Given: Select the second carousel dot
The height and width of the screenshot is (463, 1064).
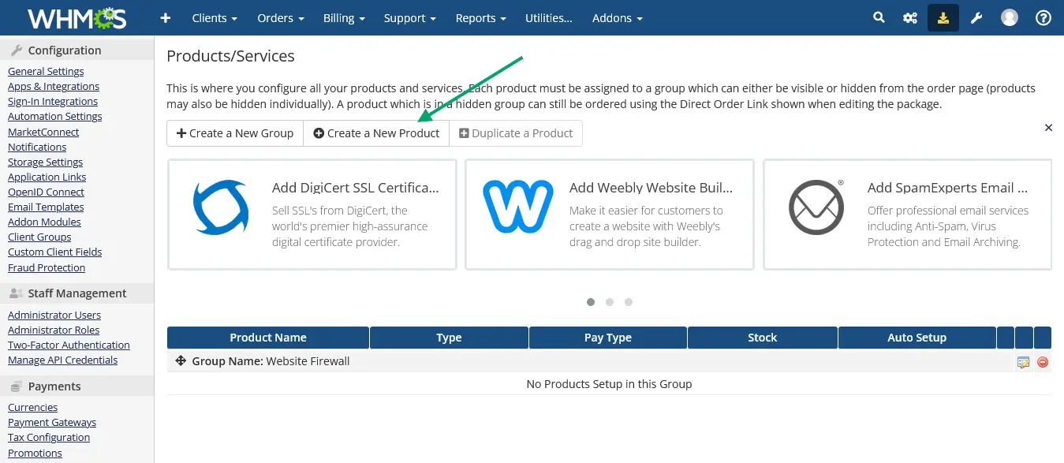Looking at the screenshot, I should (610, 301).
